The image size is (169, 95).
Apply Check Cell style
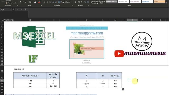tap(111, 2)
